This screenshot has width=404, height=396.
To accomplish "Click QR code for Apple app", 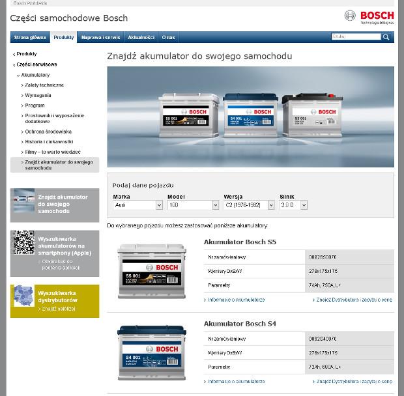I will (x=23, y=242).
